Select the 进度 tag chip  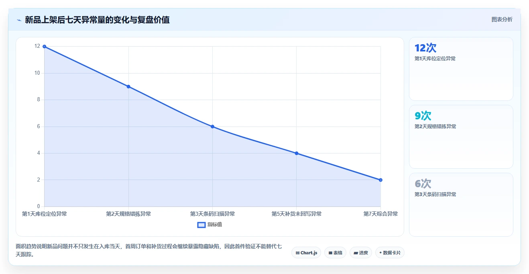pyautogui.click(x=361, y=253)
